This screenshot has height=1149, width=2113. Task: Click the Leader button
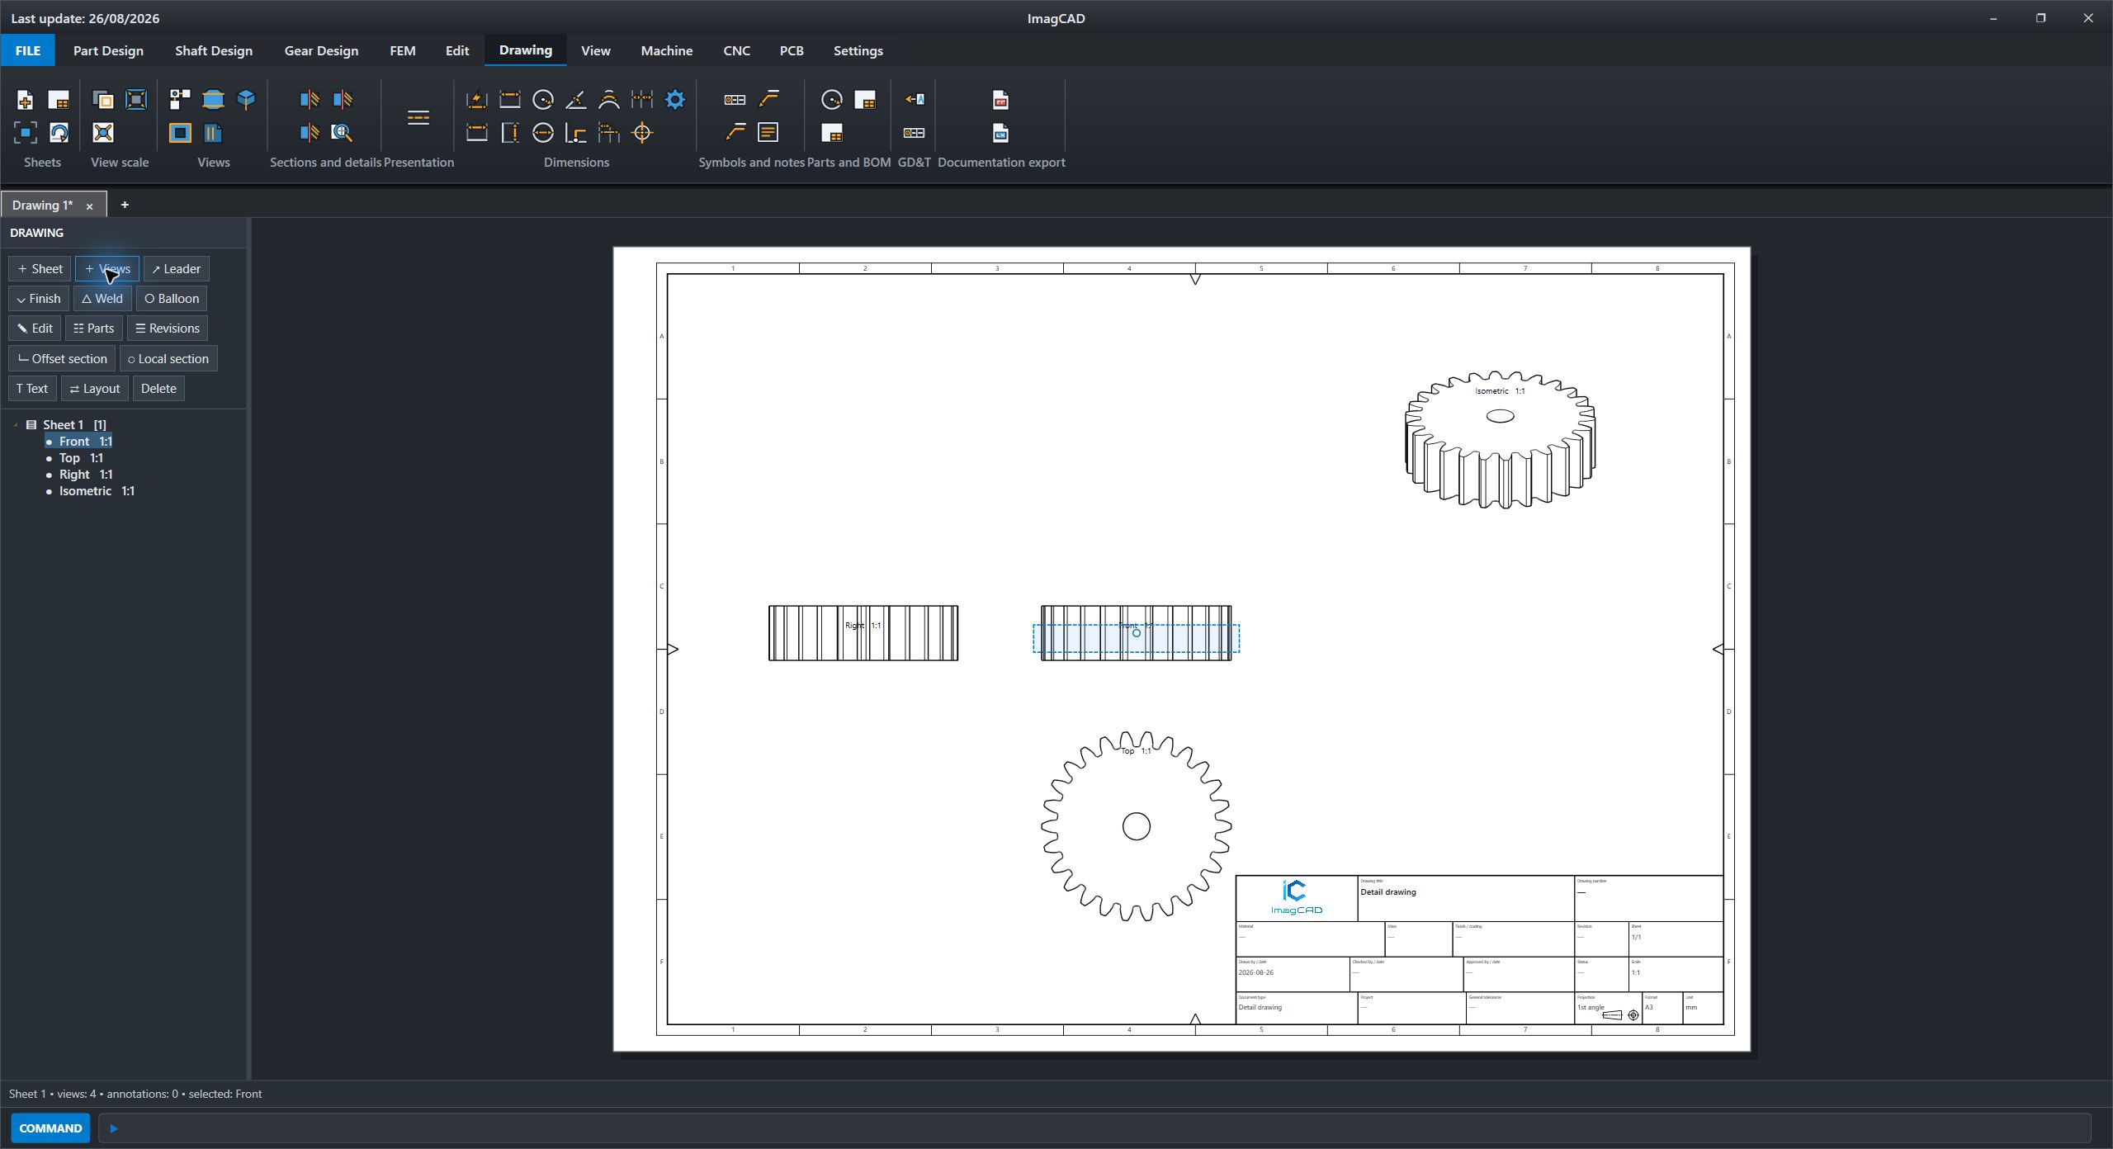(x=176, y=268)
